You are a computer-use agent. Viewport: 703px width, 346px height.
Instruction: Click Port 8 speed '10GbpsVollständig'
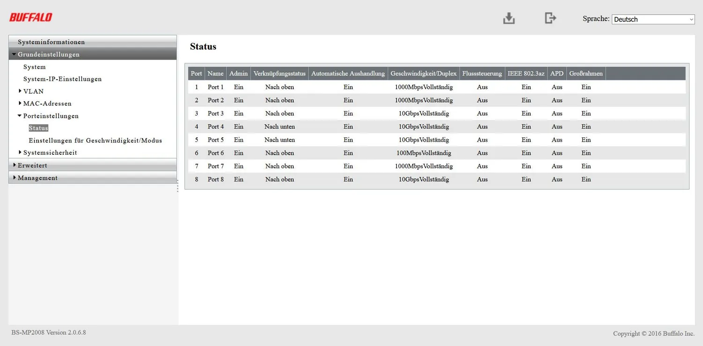pos(424,179)
